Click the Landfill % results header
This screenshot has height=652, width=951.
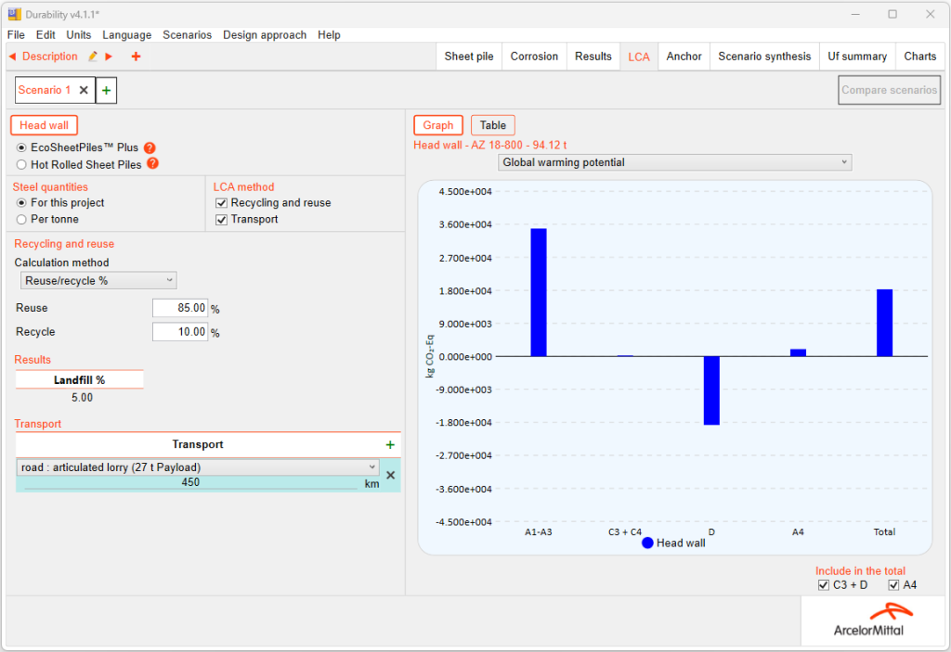pyautogui.click(x=80, y=380)
